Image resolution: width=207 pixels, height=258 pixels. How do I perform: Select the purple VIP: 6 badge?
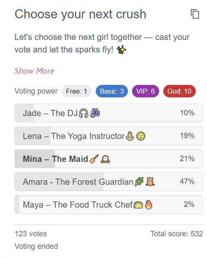[145, 91]
